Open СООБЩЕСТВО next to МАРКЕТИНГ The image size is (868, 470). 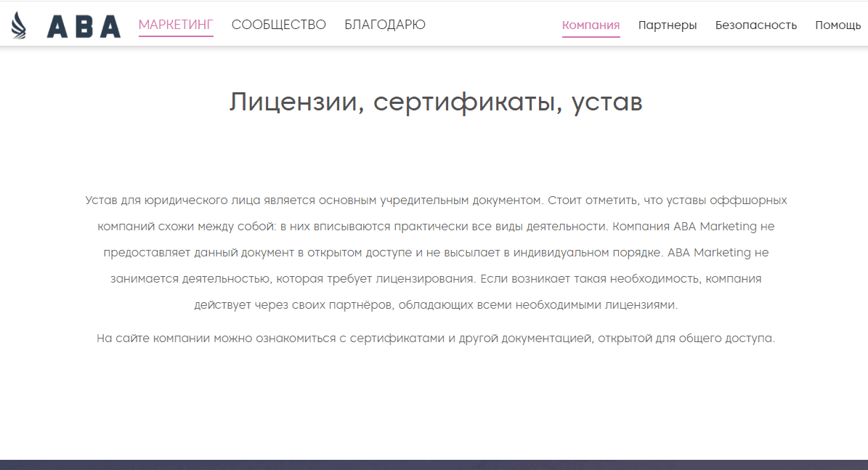coord(278,24)
